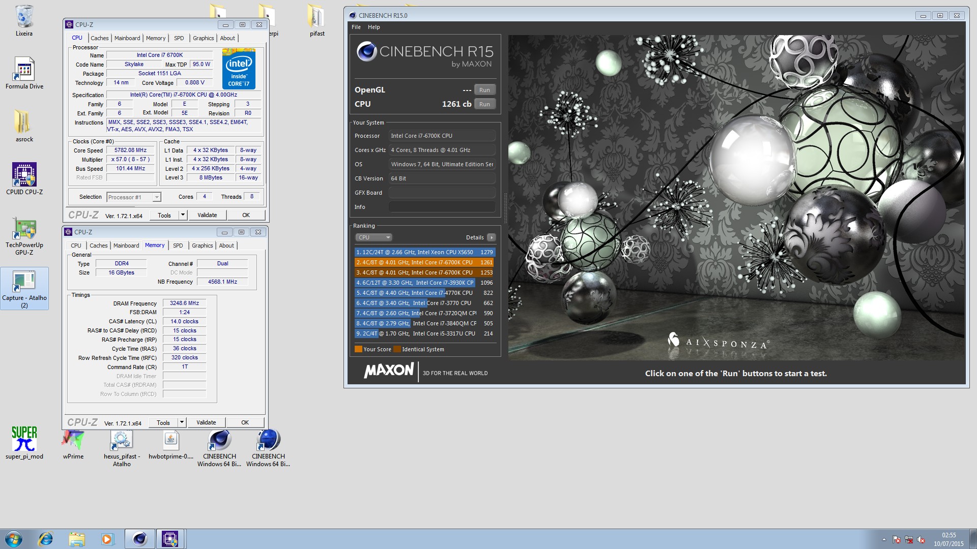The image size is (977, 549).
Task: Open the Formula Drive desktop shortcut
Action: pyautogui.click(x=24, y=73)
